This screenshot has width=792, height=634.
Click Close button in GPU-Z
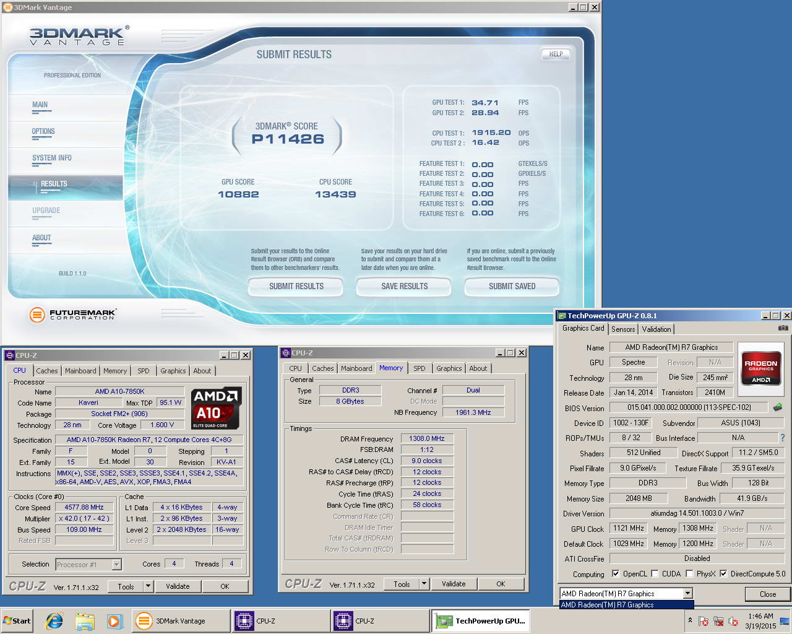768,594
